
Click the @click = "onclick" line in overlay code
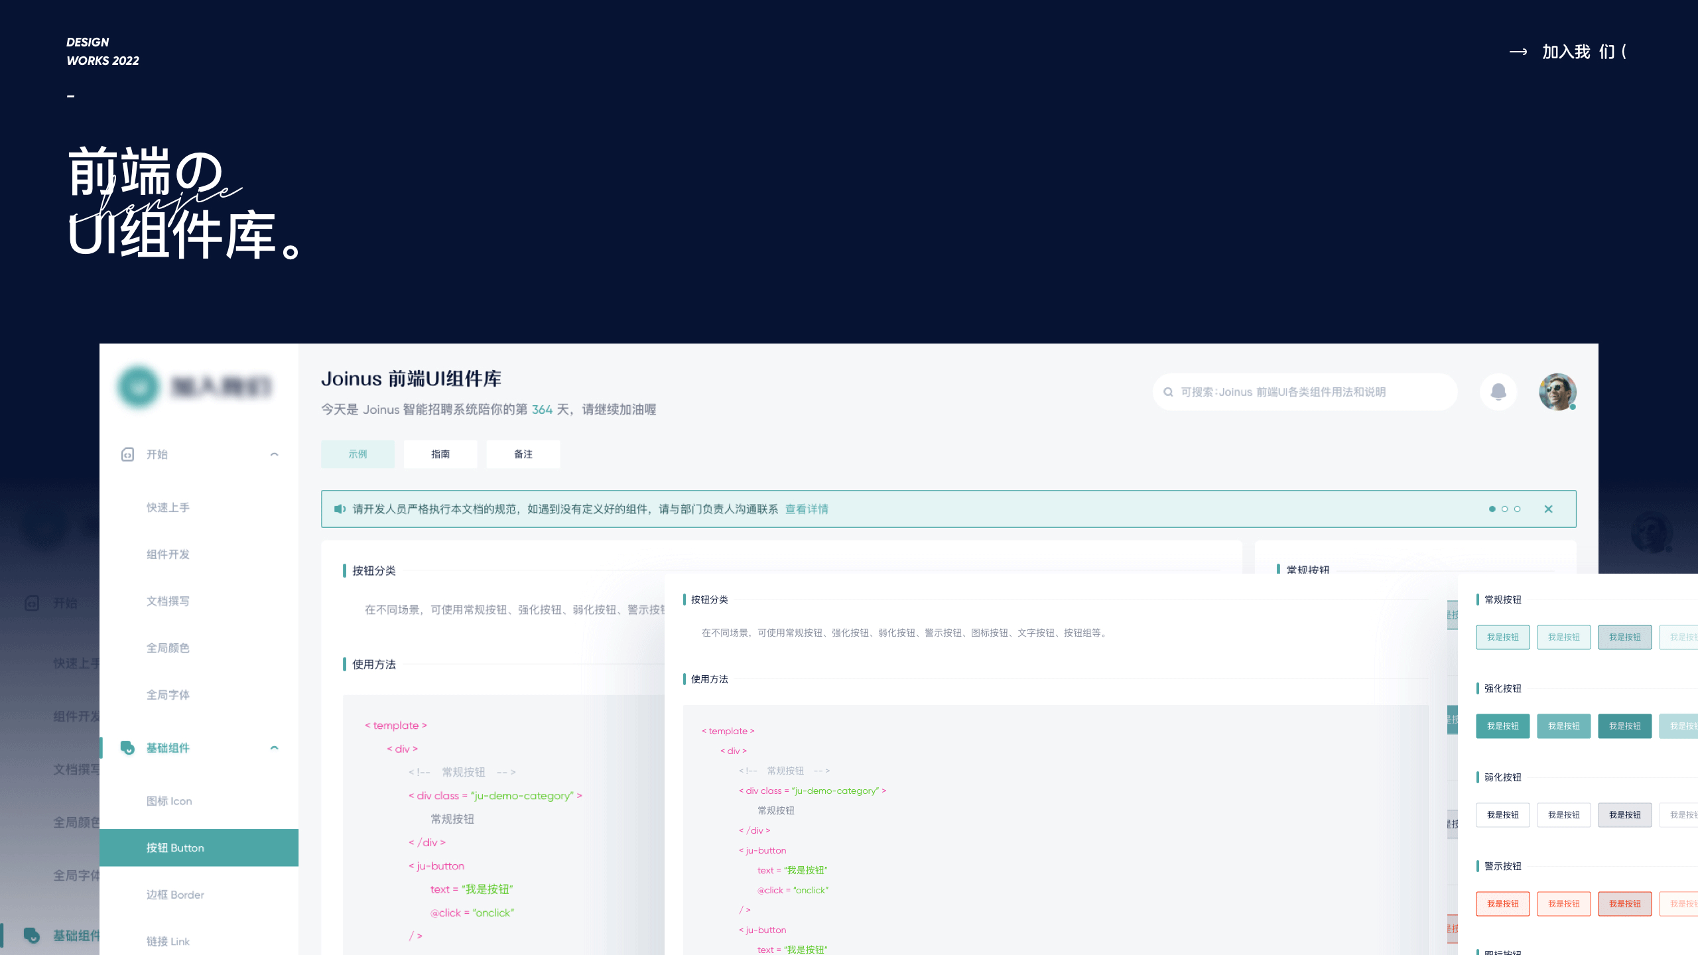pos(793,890)
